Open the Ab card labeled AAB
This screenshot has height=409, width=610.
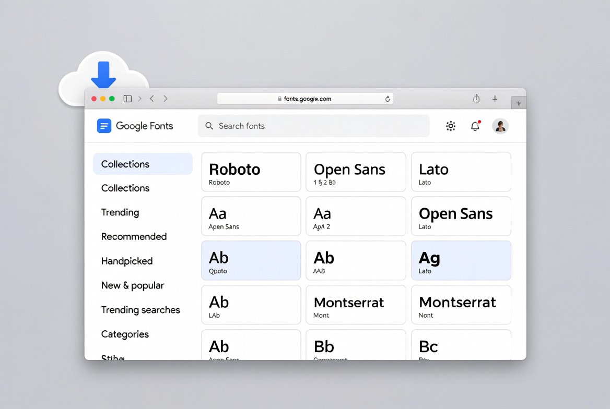[356, 260]
